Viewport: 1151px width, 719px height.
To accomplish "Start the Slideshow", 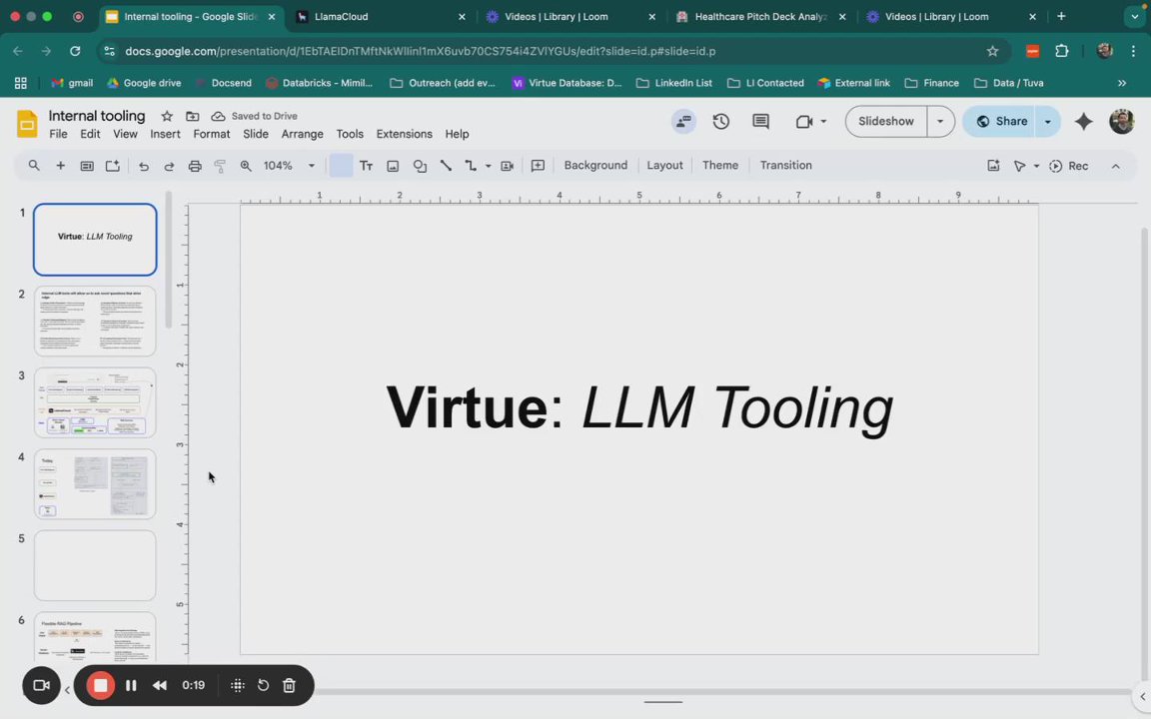I will click(x=886, y=121).
